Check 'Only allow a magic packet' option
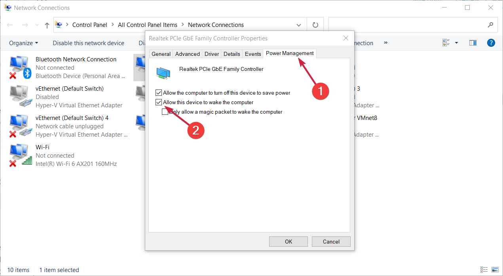This screenshot has height=276, width=503. (x=165, y=112)
